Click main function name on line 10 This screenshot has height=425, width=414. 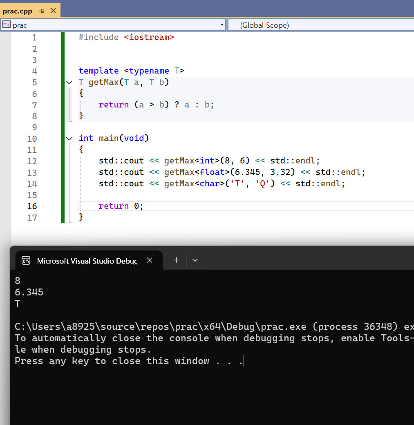108,138
